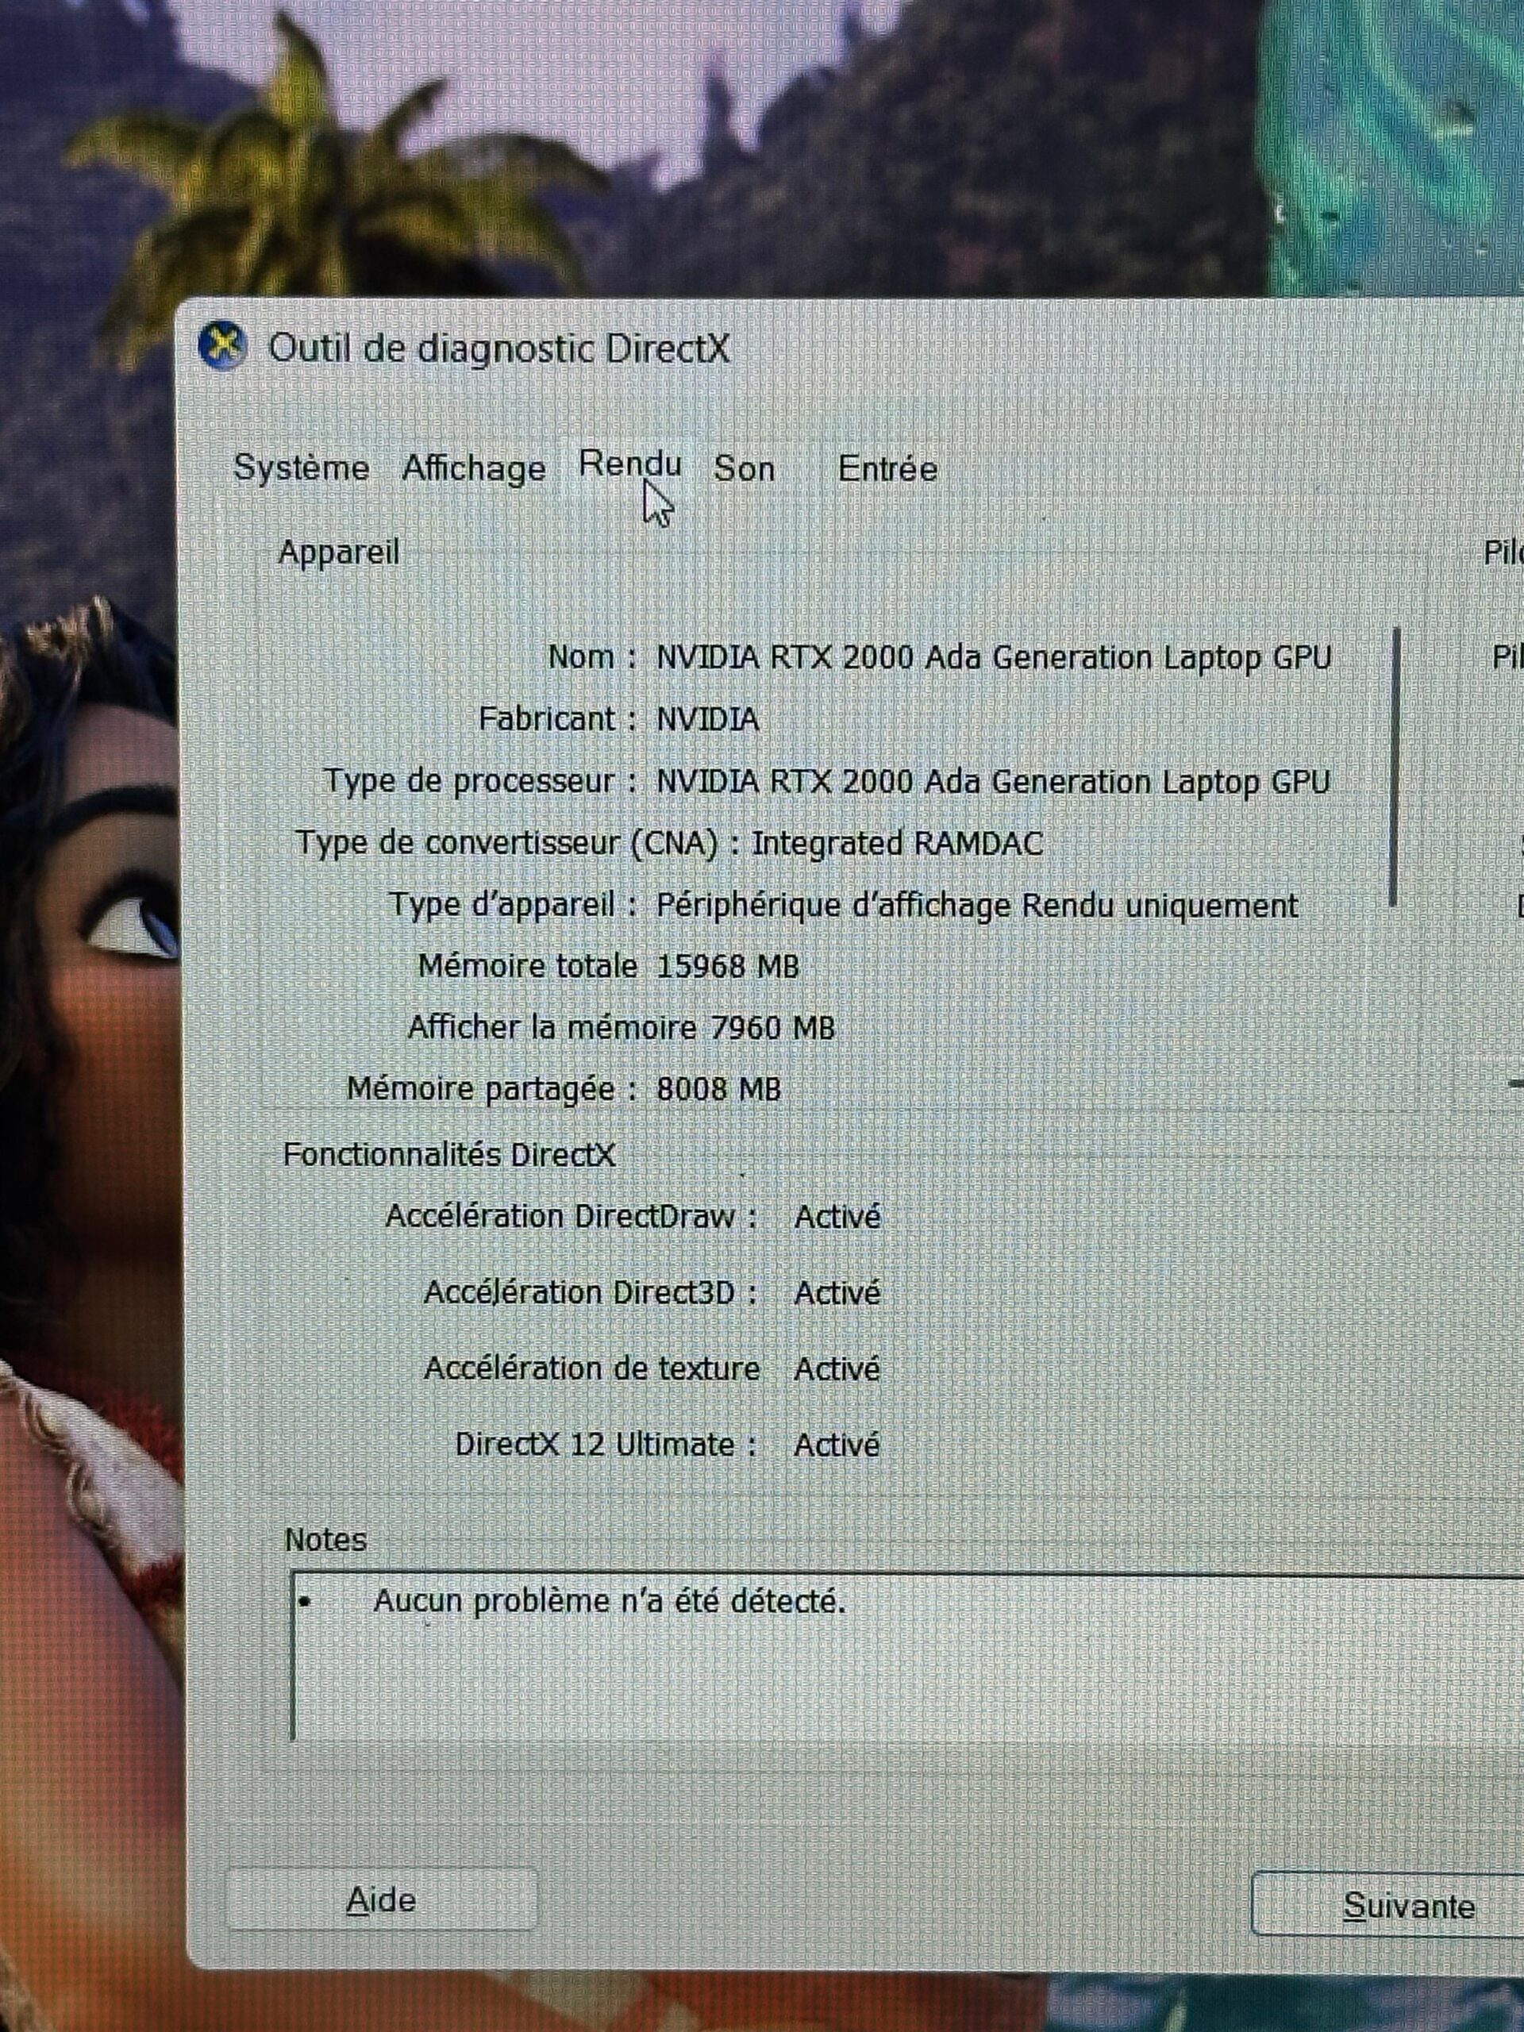Click the 'Type d'appareil :' label
The height and width of the screenshot is (2032, 1524).
[514, 905]
